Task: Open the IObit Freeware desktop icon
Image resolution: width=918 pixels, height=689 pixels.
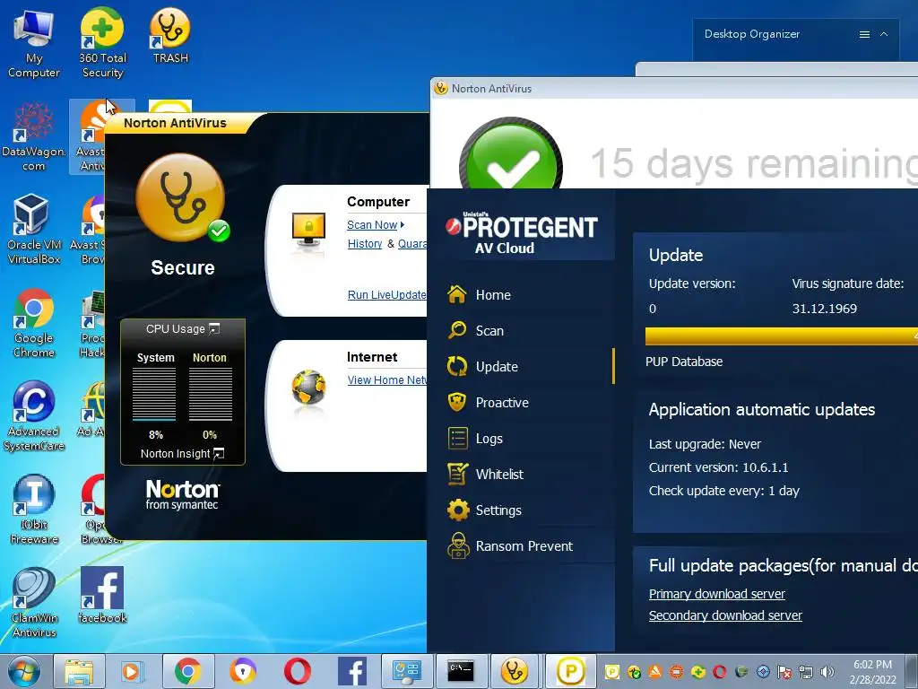Action: (x=33, y=510)
